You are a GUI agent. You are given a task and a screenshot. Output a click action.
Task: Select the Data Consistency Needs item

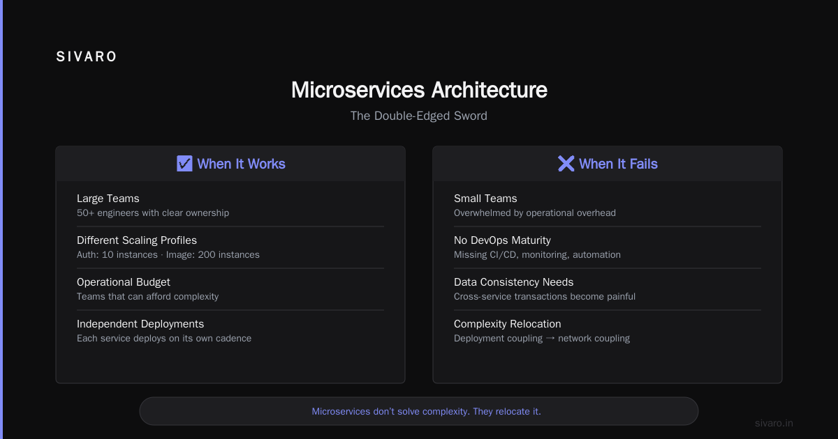pyautogui.click(x=514, y=282)
